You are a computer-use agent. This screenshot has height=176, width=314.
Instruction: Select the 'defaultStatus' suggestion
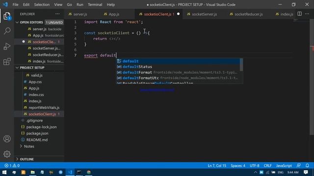178,66
